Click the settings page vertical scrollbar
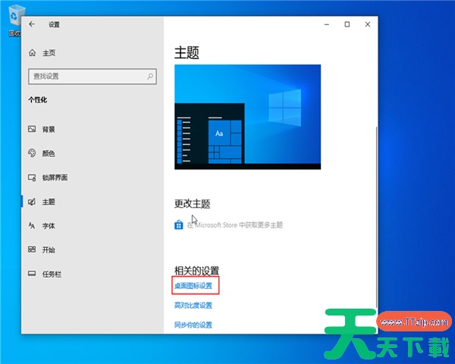This screenshot has height=364, width=455. (376, 216)
